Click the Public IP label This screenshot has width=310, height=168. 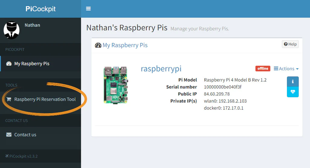click(187, 94)
